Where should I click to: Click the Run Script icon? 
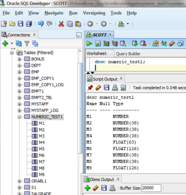(98, 44)
